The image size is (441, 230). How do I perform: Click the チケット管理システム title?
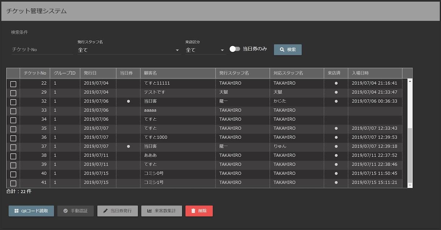pyautogui.click(x=37, y=11)
